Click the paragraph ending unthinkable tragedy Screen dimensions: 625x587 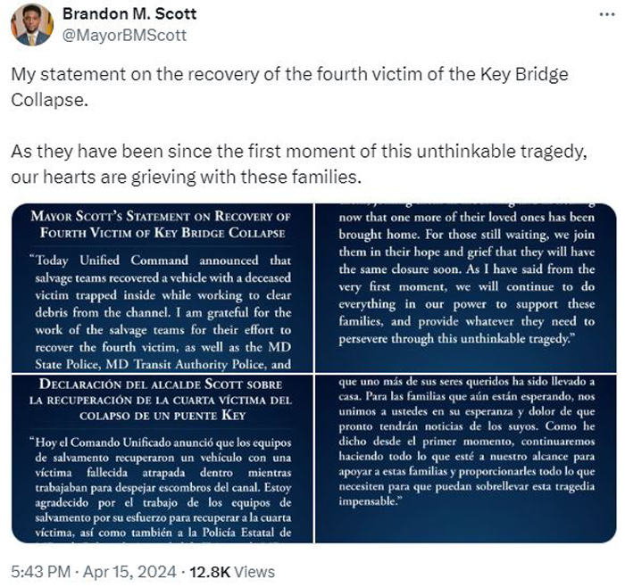pos(466,277)
